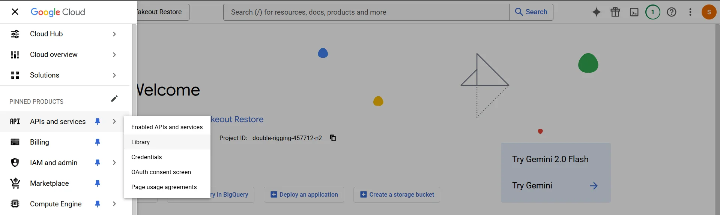The height and width of the screenshot is (215, 720).
Task: Select Library from the submenu
Action: (167, 142)
